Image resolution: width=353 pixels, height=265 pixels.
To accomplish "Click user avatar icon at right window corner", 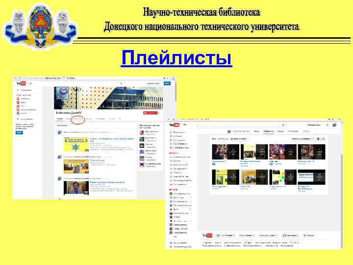I will pos(334,125).
